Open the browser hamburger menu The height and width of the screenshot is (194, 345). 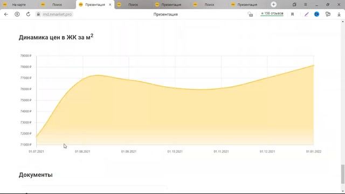tap(306, 4)
